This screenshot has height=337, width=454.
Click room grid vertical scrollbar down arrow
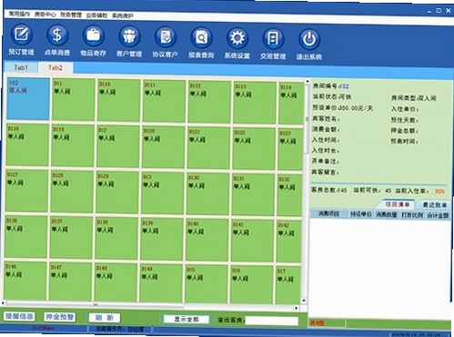tap(304, 301)
